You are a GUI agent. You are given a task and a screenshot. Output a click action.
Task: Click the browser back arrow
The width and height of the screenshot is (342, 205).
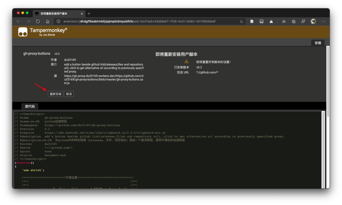pos(19,22)
